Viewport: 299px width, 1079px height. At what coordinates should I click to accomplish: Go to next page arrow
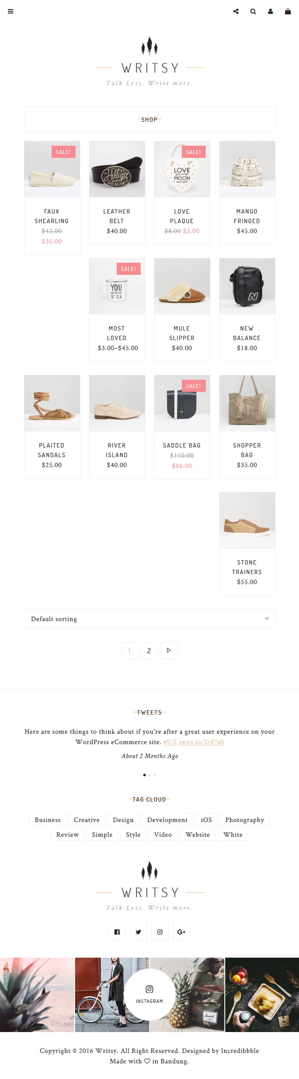pos(169,650)
